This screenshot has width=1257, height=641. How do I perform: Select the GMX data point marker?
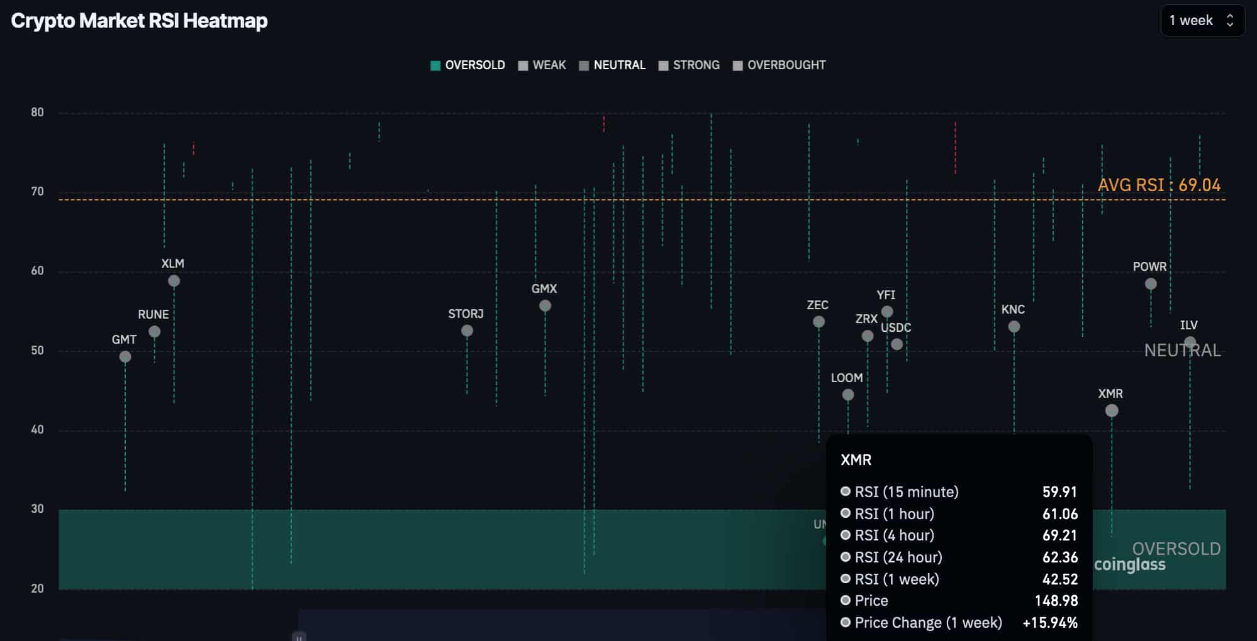545,305
